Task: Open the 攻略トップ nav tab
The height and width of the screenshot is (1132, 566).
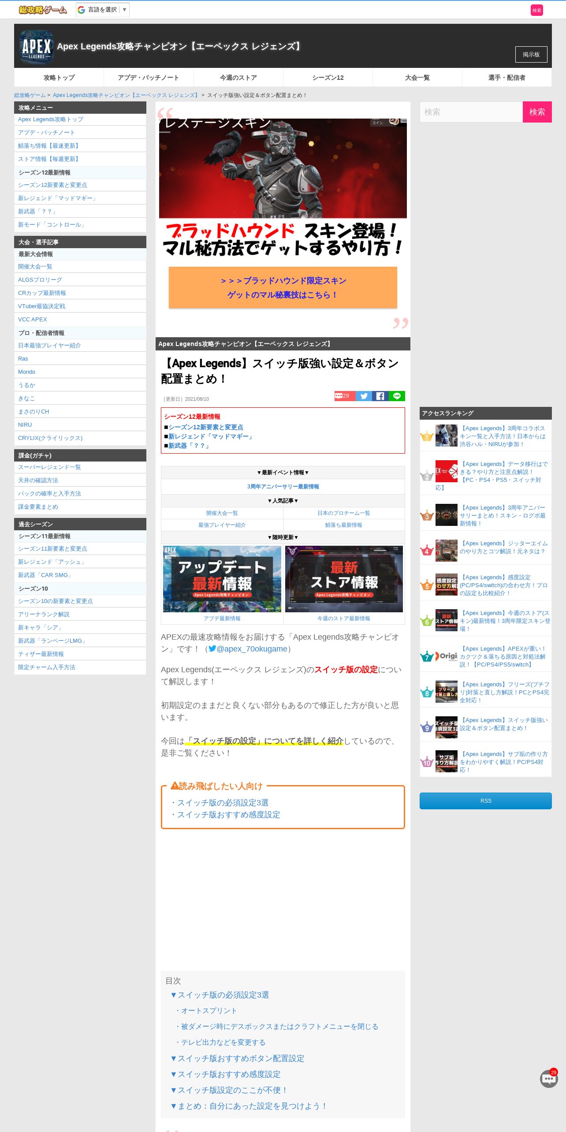Action: click(x=59, y=78)
